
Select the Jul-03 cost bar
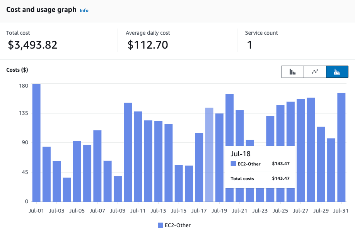(57, 181)
